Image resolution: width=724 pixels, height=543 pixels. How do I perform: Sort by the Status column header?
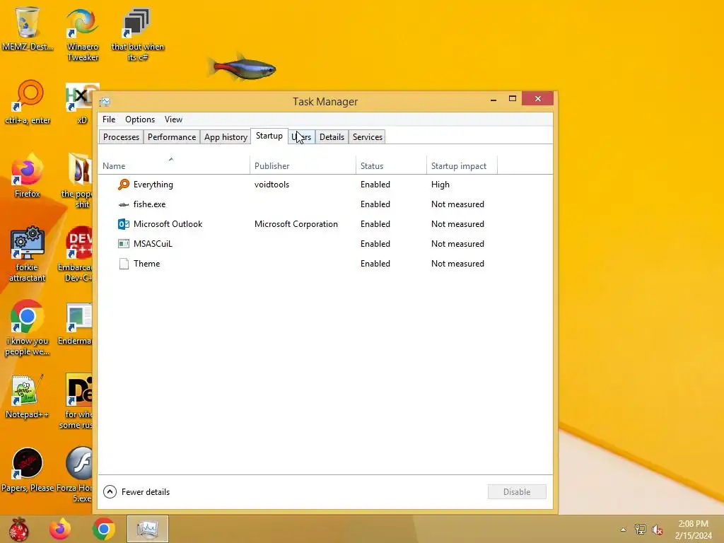click(391, 165)
